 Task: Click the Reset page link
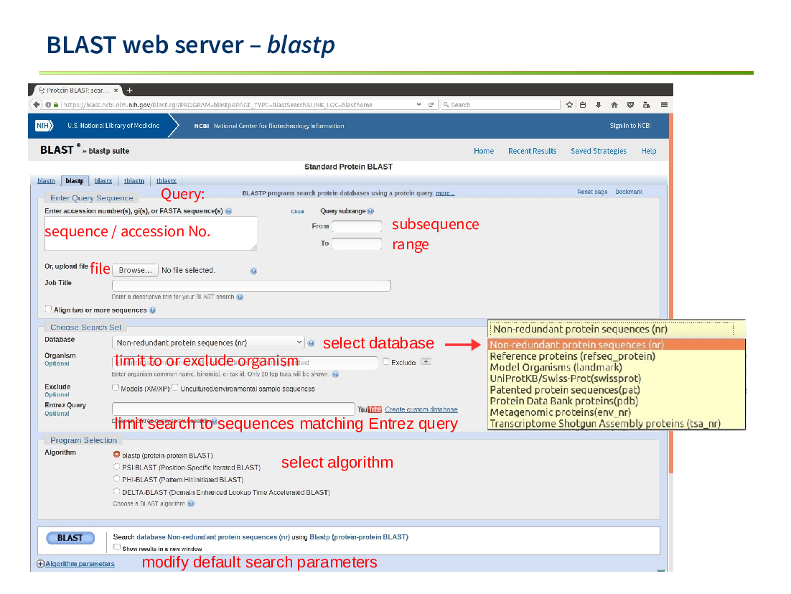click(x=592, y=192)
